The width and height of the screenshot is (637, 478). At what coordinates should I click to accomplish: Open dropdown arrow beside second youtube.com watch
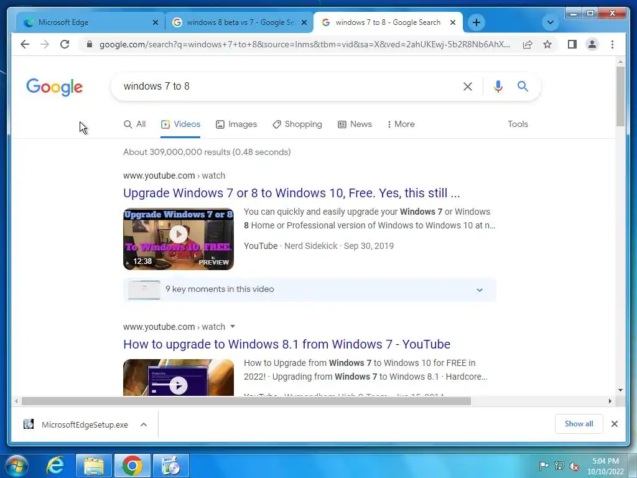click(x=233, y=326)
